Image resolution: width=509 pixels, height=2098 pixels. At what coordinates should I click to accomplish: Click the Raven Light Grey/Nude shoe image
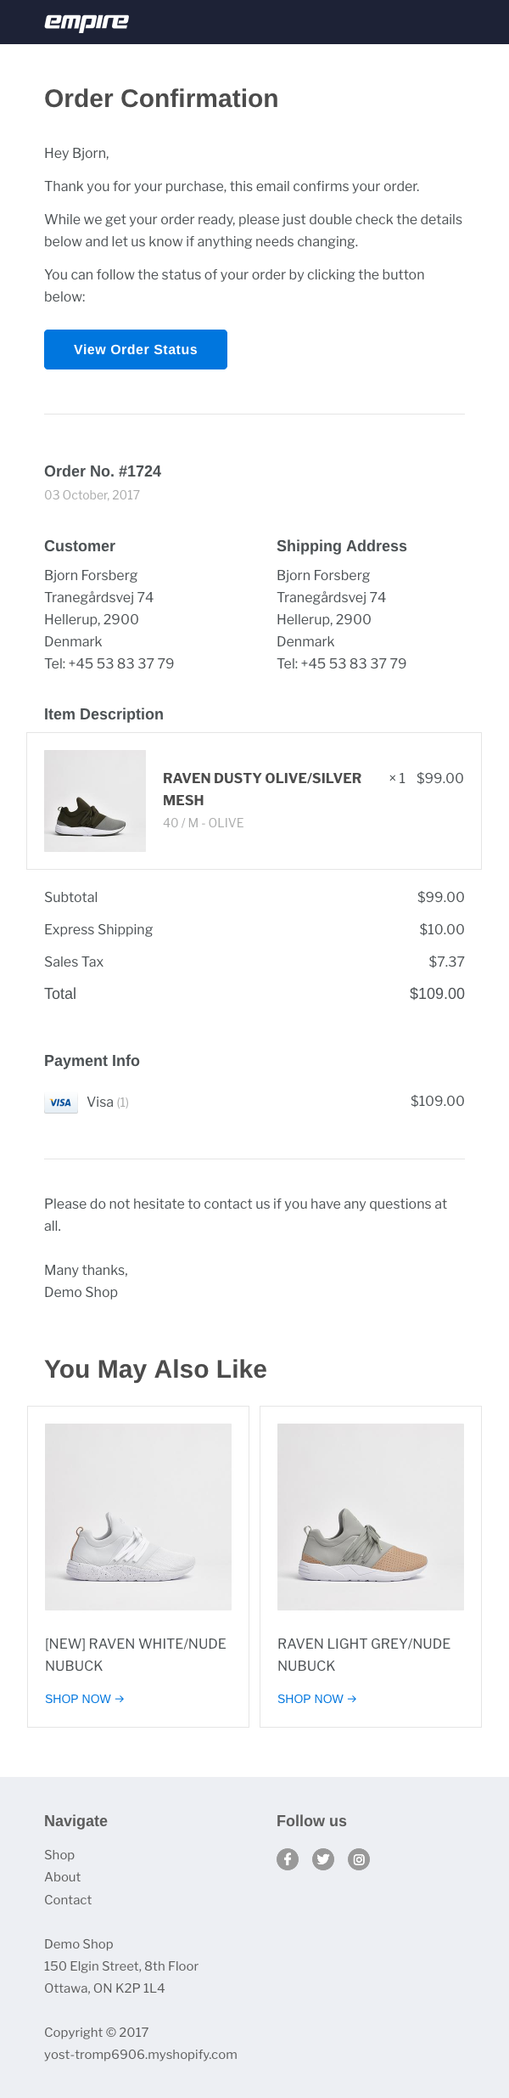pyautogui.click(x=371, y=1517)
